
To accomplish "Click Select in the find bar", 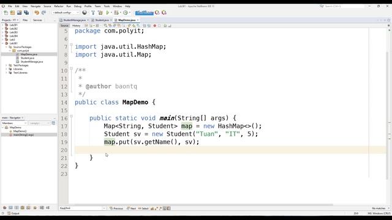I will (x=143, y=208).
